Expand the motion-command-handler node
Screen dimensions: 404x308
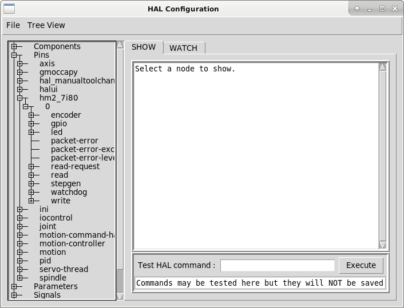pyautogui.click(x=20, y=235)
